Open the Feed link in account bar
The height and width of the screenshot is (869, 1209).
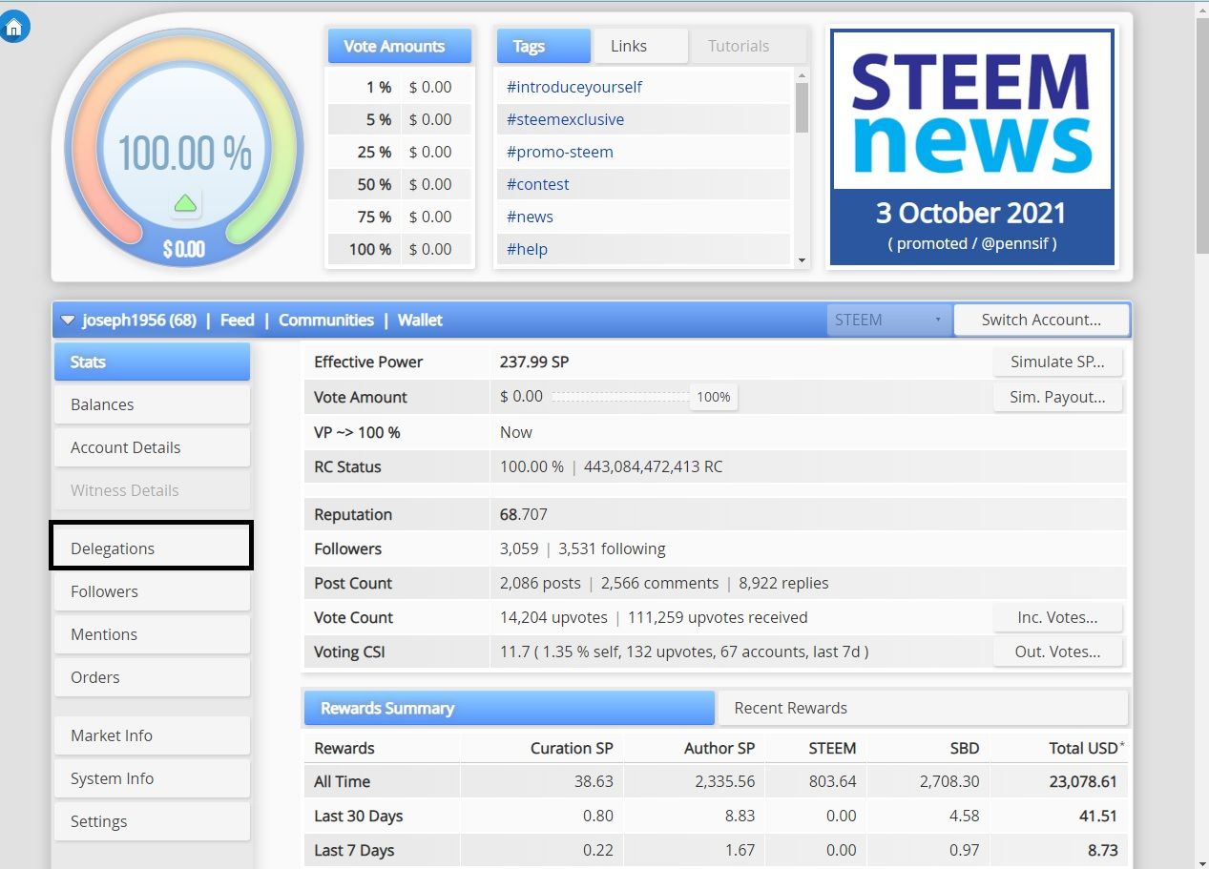[x=237, y=321]
